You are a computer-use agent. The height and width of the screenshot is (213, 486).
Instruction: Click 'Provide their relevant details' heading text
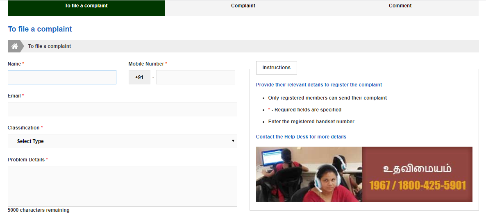319,85
